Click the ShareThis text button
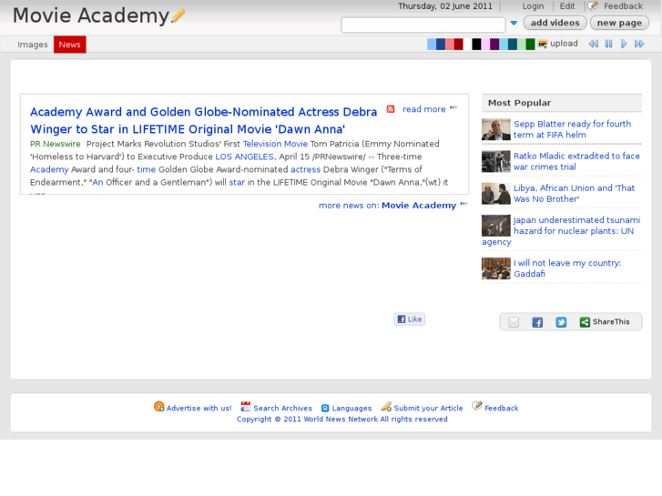Viewport: 662px width, 496px height. pos(611,321)
